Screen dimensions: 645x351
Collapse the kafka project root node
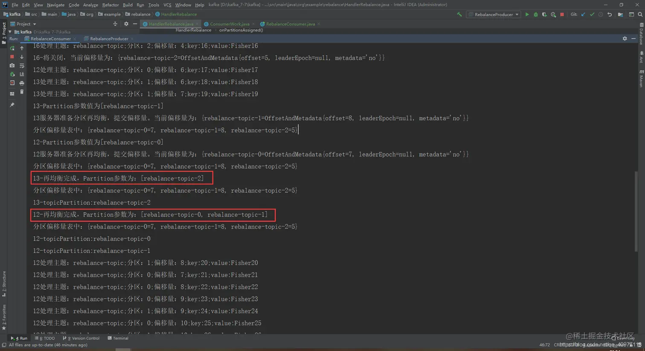pyautogui.click(x=10, y=32)
